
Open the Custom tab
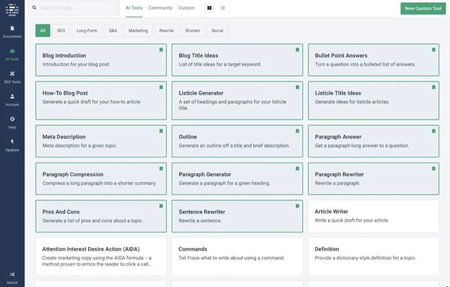(186, 8)
